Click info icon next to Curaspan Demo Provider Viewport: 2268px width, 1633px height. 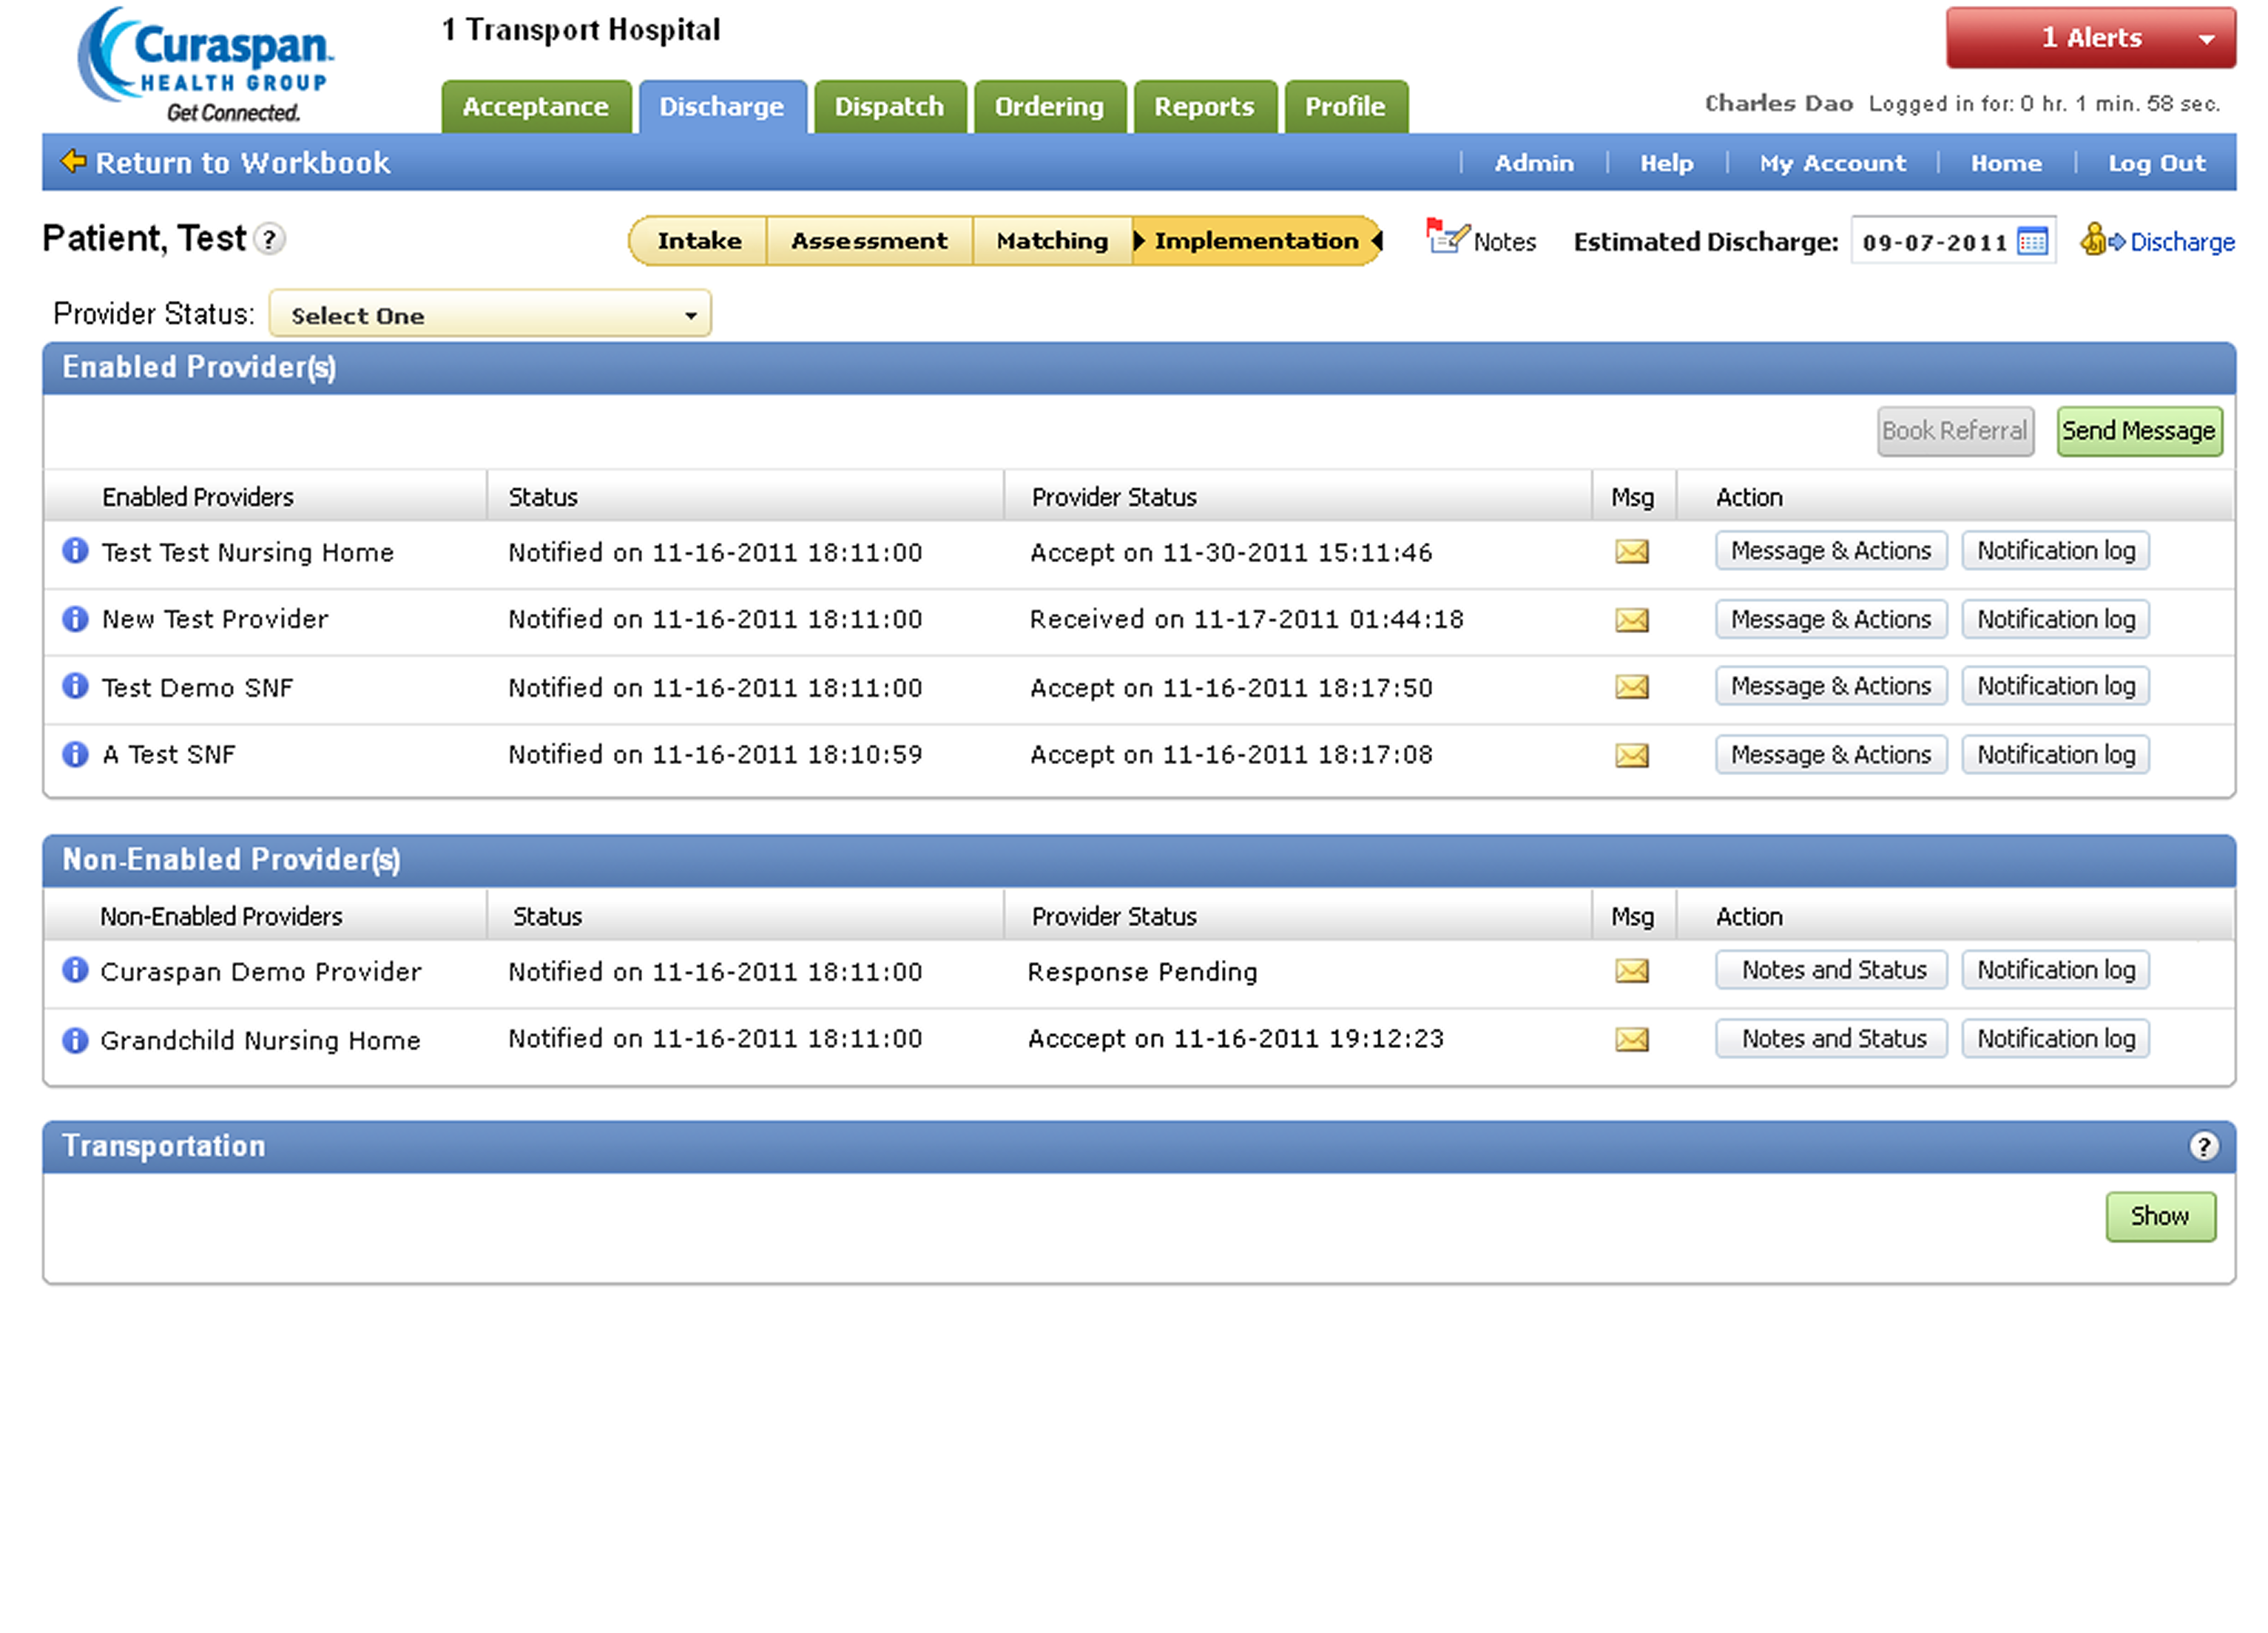tap(75, 970)
